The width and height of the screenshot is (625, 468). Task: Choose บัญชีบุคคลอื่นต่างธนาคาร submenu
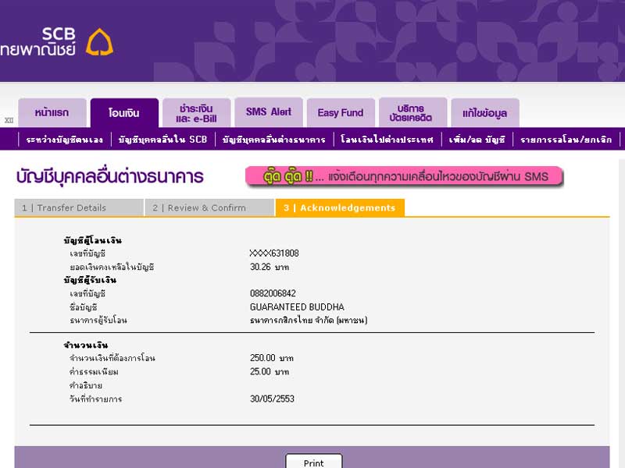(x=273, y=140)
